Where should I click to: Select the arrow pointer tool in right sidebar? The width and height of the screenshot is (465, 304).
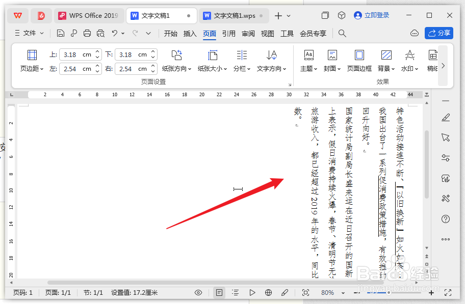(445, 137)
